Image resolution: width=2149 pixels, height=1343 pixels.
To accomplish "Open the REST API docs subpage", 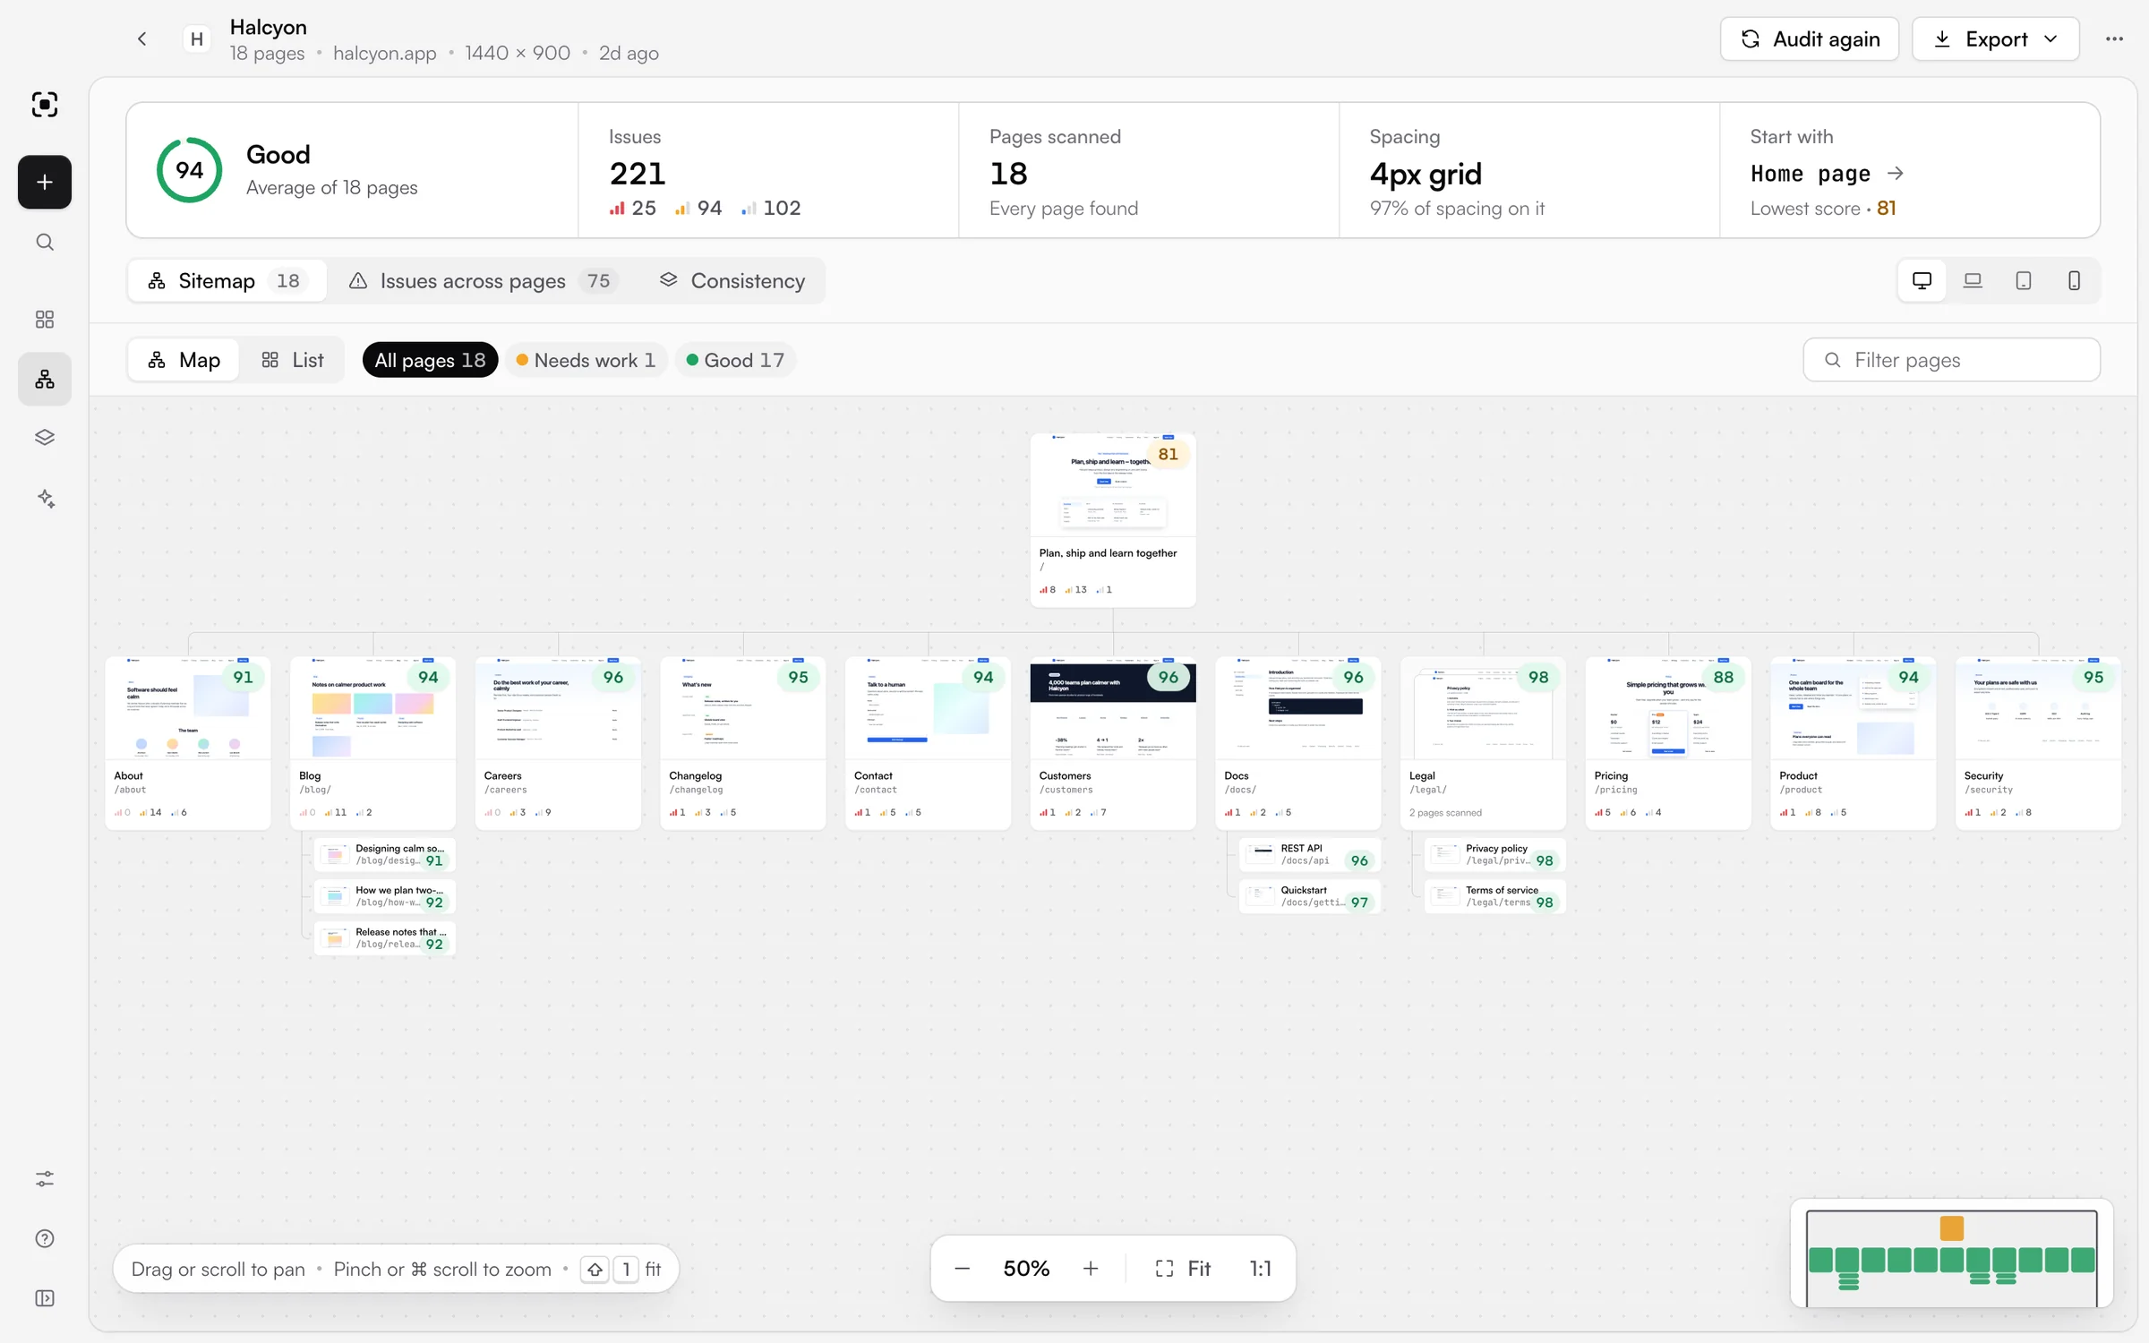I will point(1309,855).
